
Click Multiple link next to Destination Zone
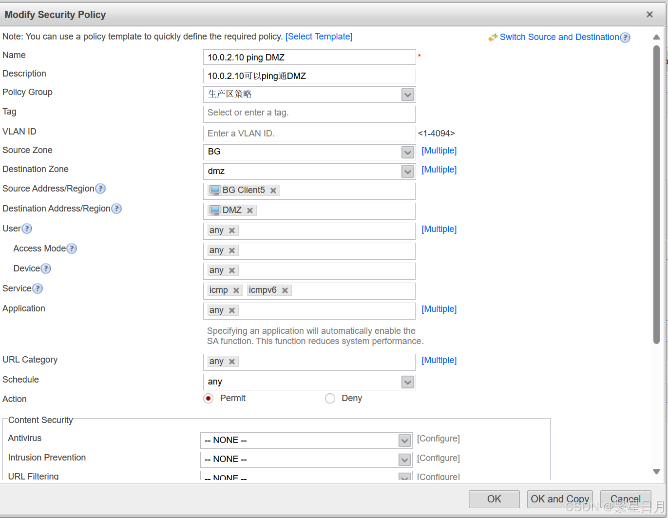click(x=439, y=170)
